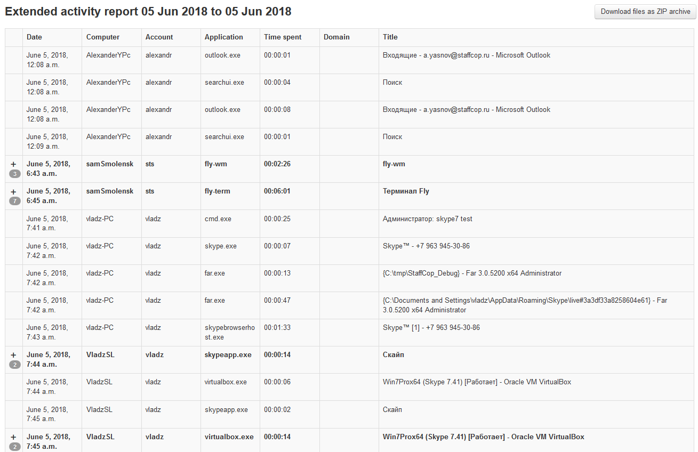Click the badge showing 7 grouped entries
The height and width of the screenshot is (452, 698).
[14, 201]
